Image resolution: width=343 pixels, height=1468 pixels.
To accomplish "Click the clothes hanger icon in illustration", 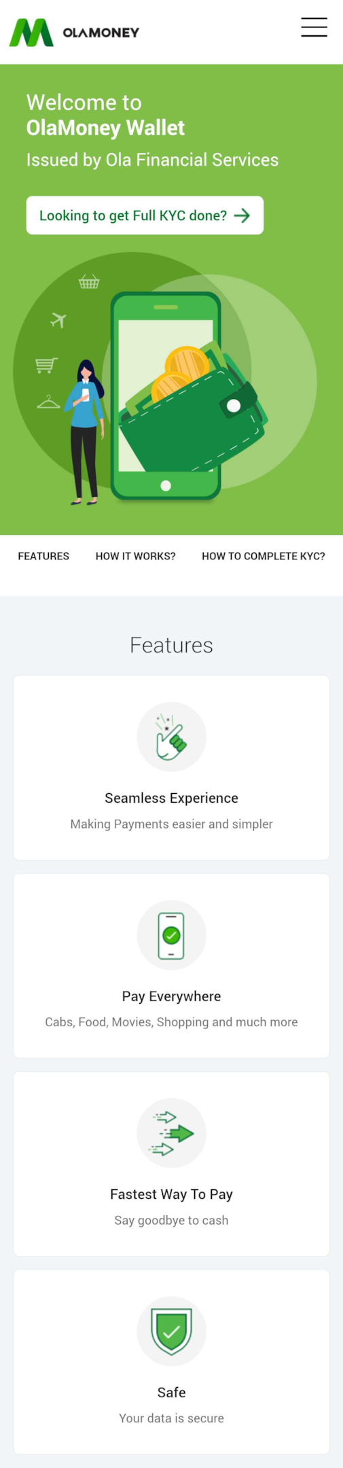I will coord(48,402).
